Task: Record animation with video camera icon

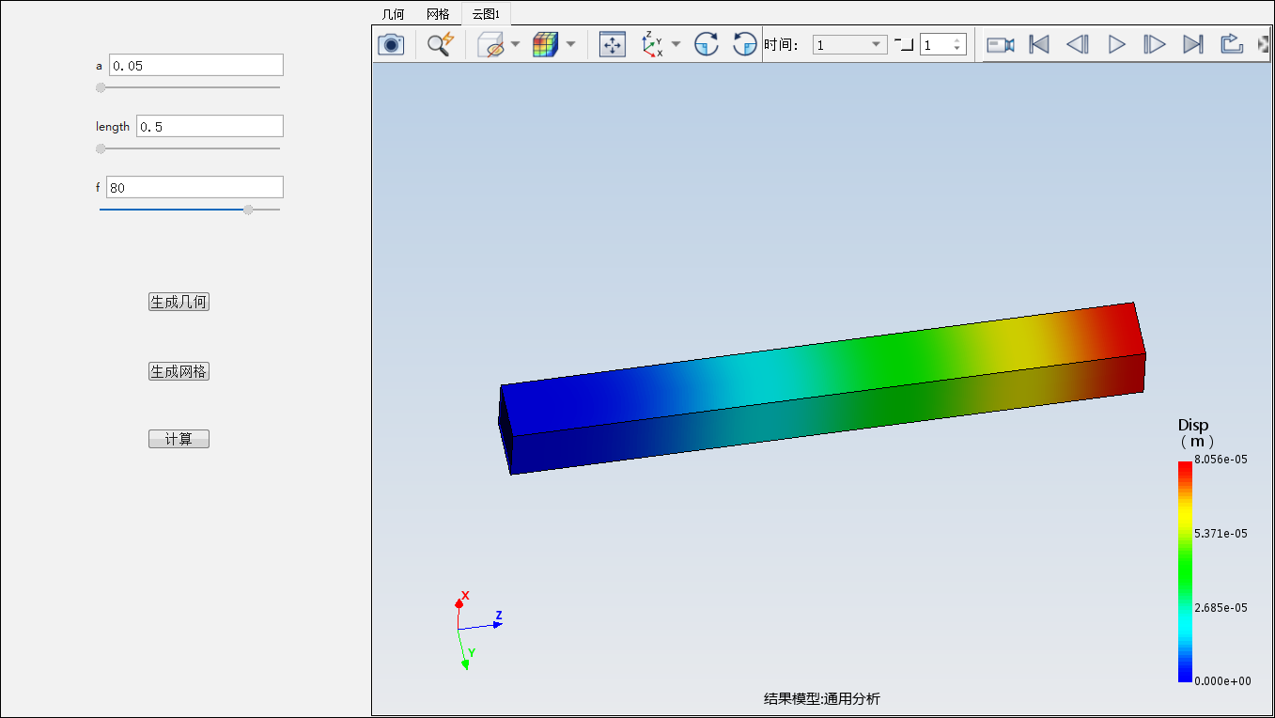Action: tap(1000, 44)
